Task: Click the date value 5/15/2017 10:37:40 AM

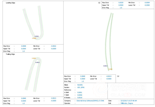Action: [129, 101]
